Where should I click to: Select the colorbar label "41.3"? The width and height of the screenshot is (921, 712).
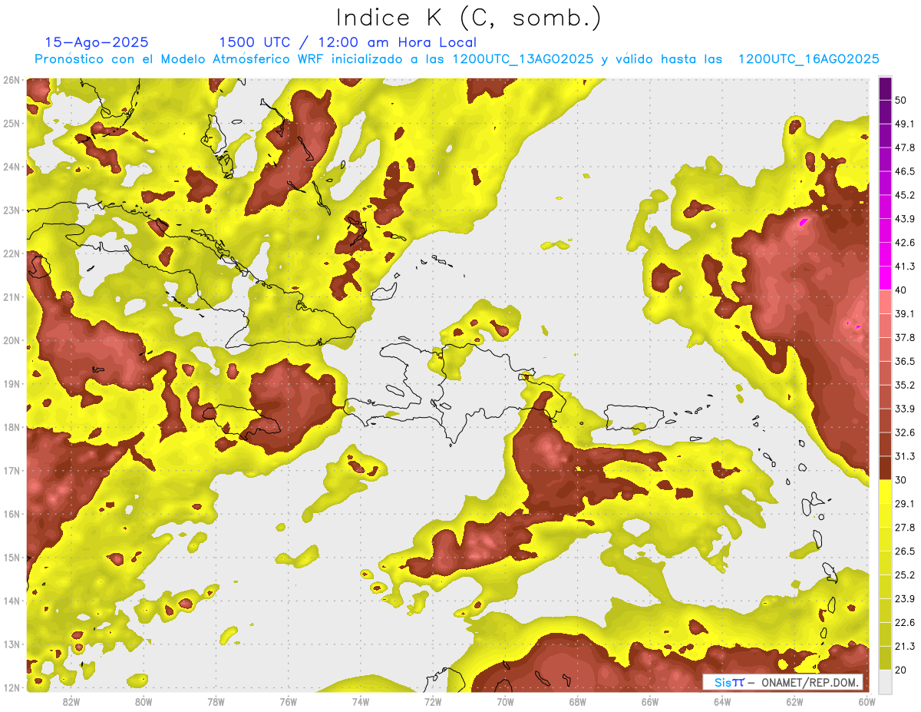pyautogui.click(x=904, y=266)
